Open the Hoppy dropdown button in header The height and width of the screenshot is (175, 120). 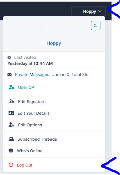(88, 11)
